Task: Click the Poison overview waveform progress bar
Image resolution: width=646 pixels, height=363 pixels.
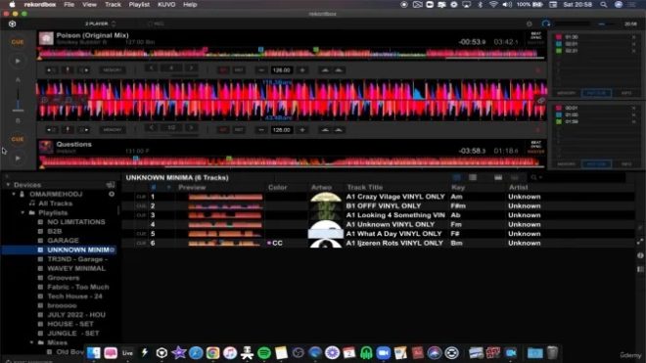Action: 292,54
